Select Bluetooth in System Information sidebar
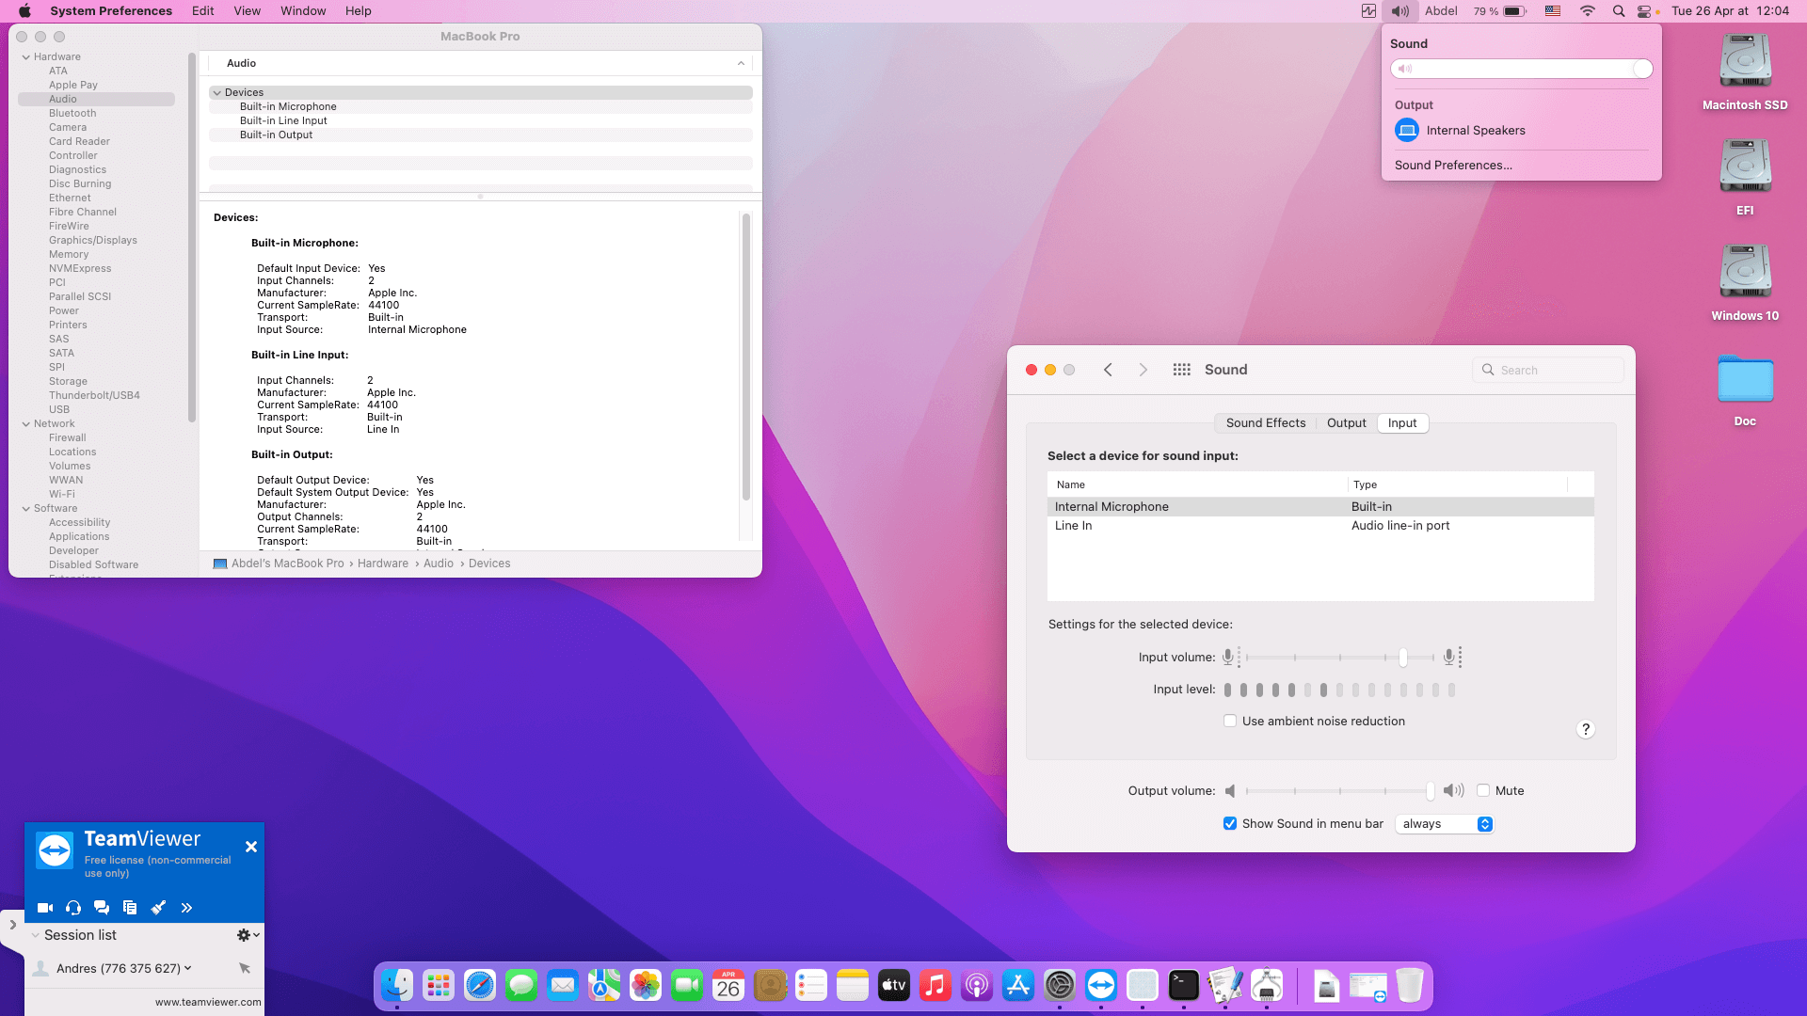 [x=72, y=113]
